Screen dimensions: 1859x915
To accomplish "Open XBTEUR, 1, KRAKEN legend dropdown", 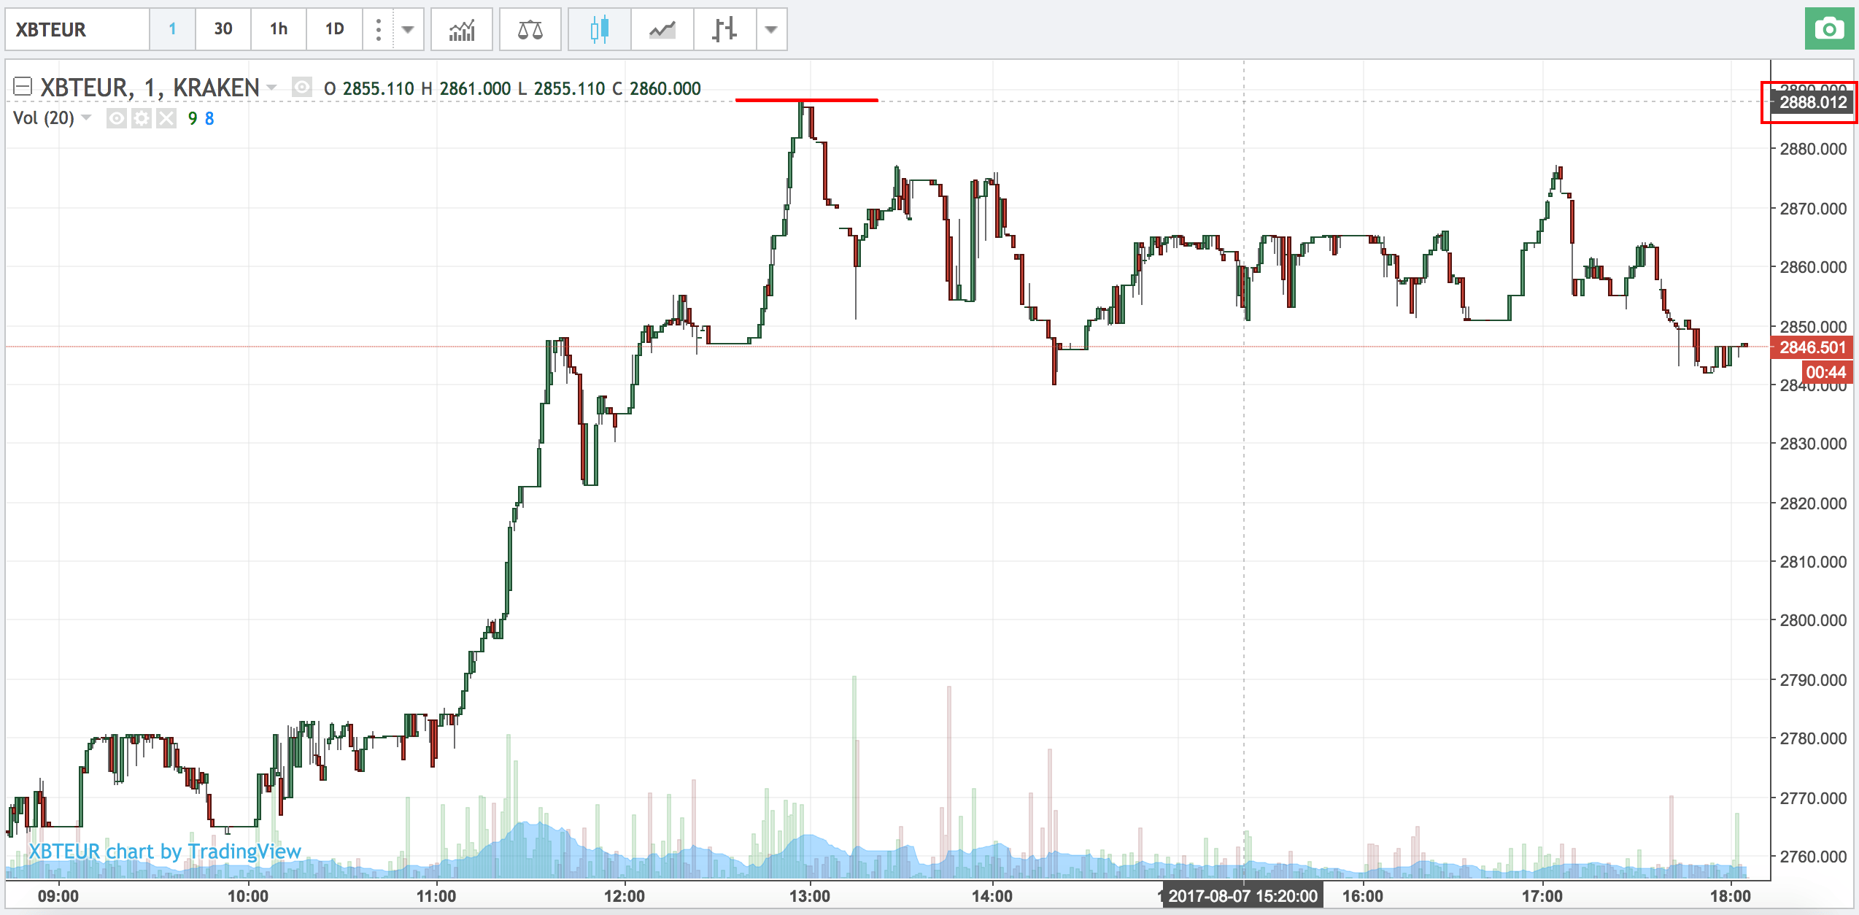I will pos(272,88).
